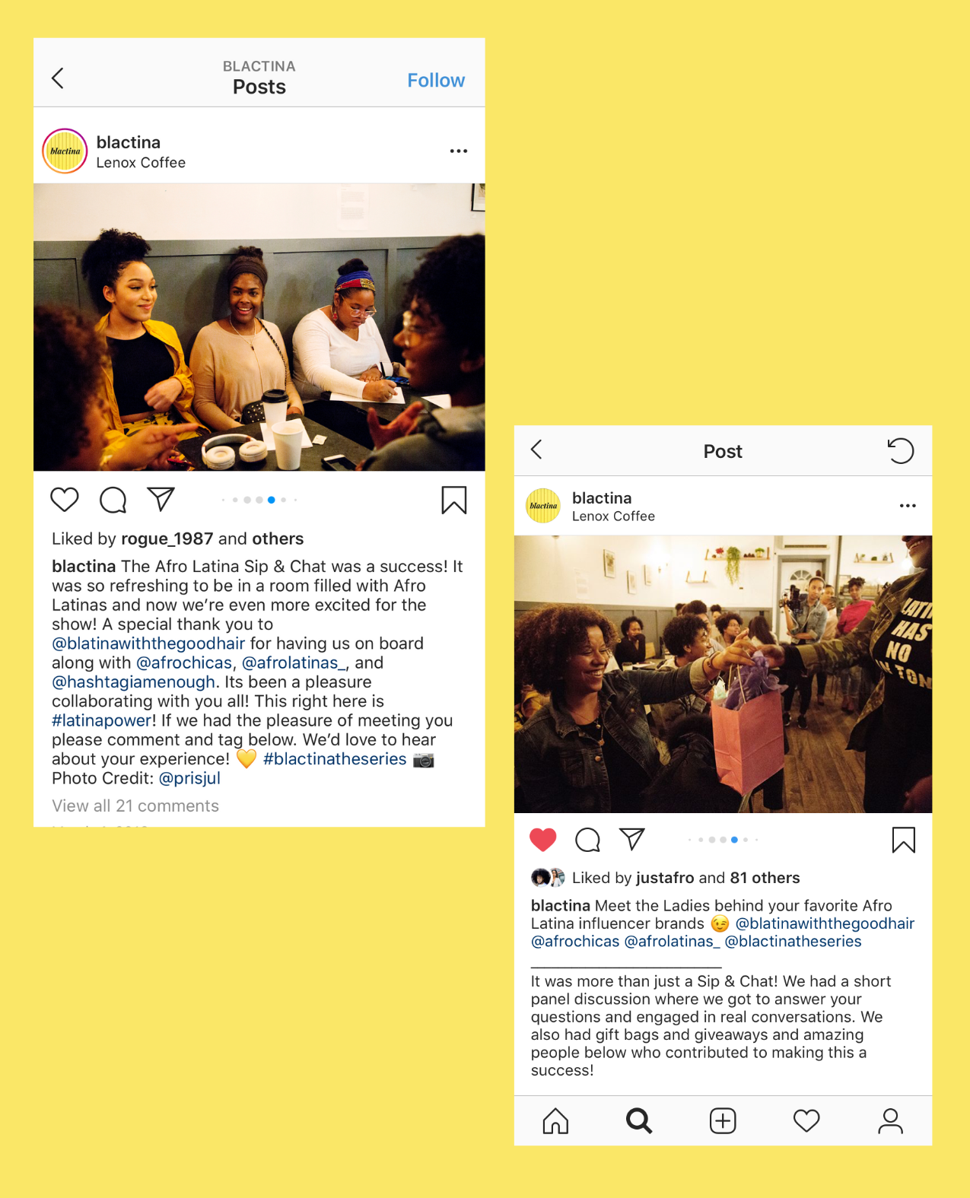The height and width of the screenshot is (1198, 970).
Task: Bookmark the left Lenox Coffee post
Action: click(x=454, y=500)
